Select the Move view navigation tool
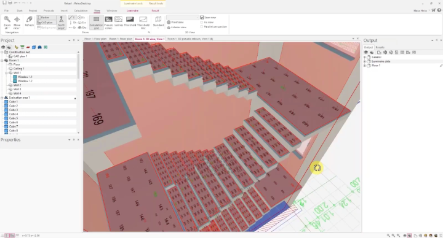This screenshot has width=443, height=238. (17, 22)
